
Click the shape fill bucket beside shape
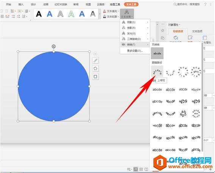coord(95,68)
